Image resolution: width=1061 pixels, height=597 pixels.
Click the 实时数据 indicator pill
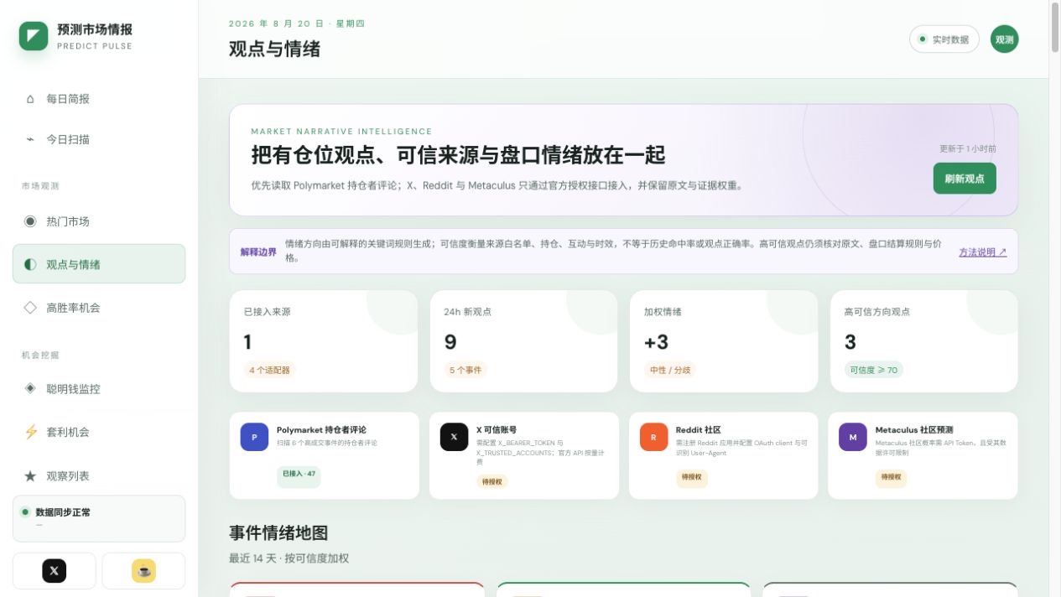(x=944, y=39)
